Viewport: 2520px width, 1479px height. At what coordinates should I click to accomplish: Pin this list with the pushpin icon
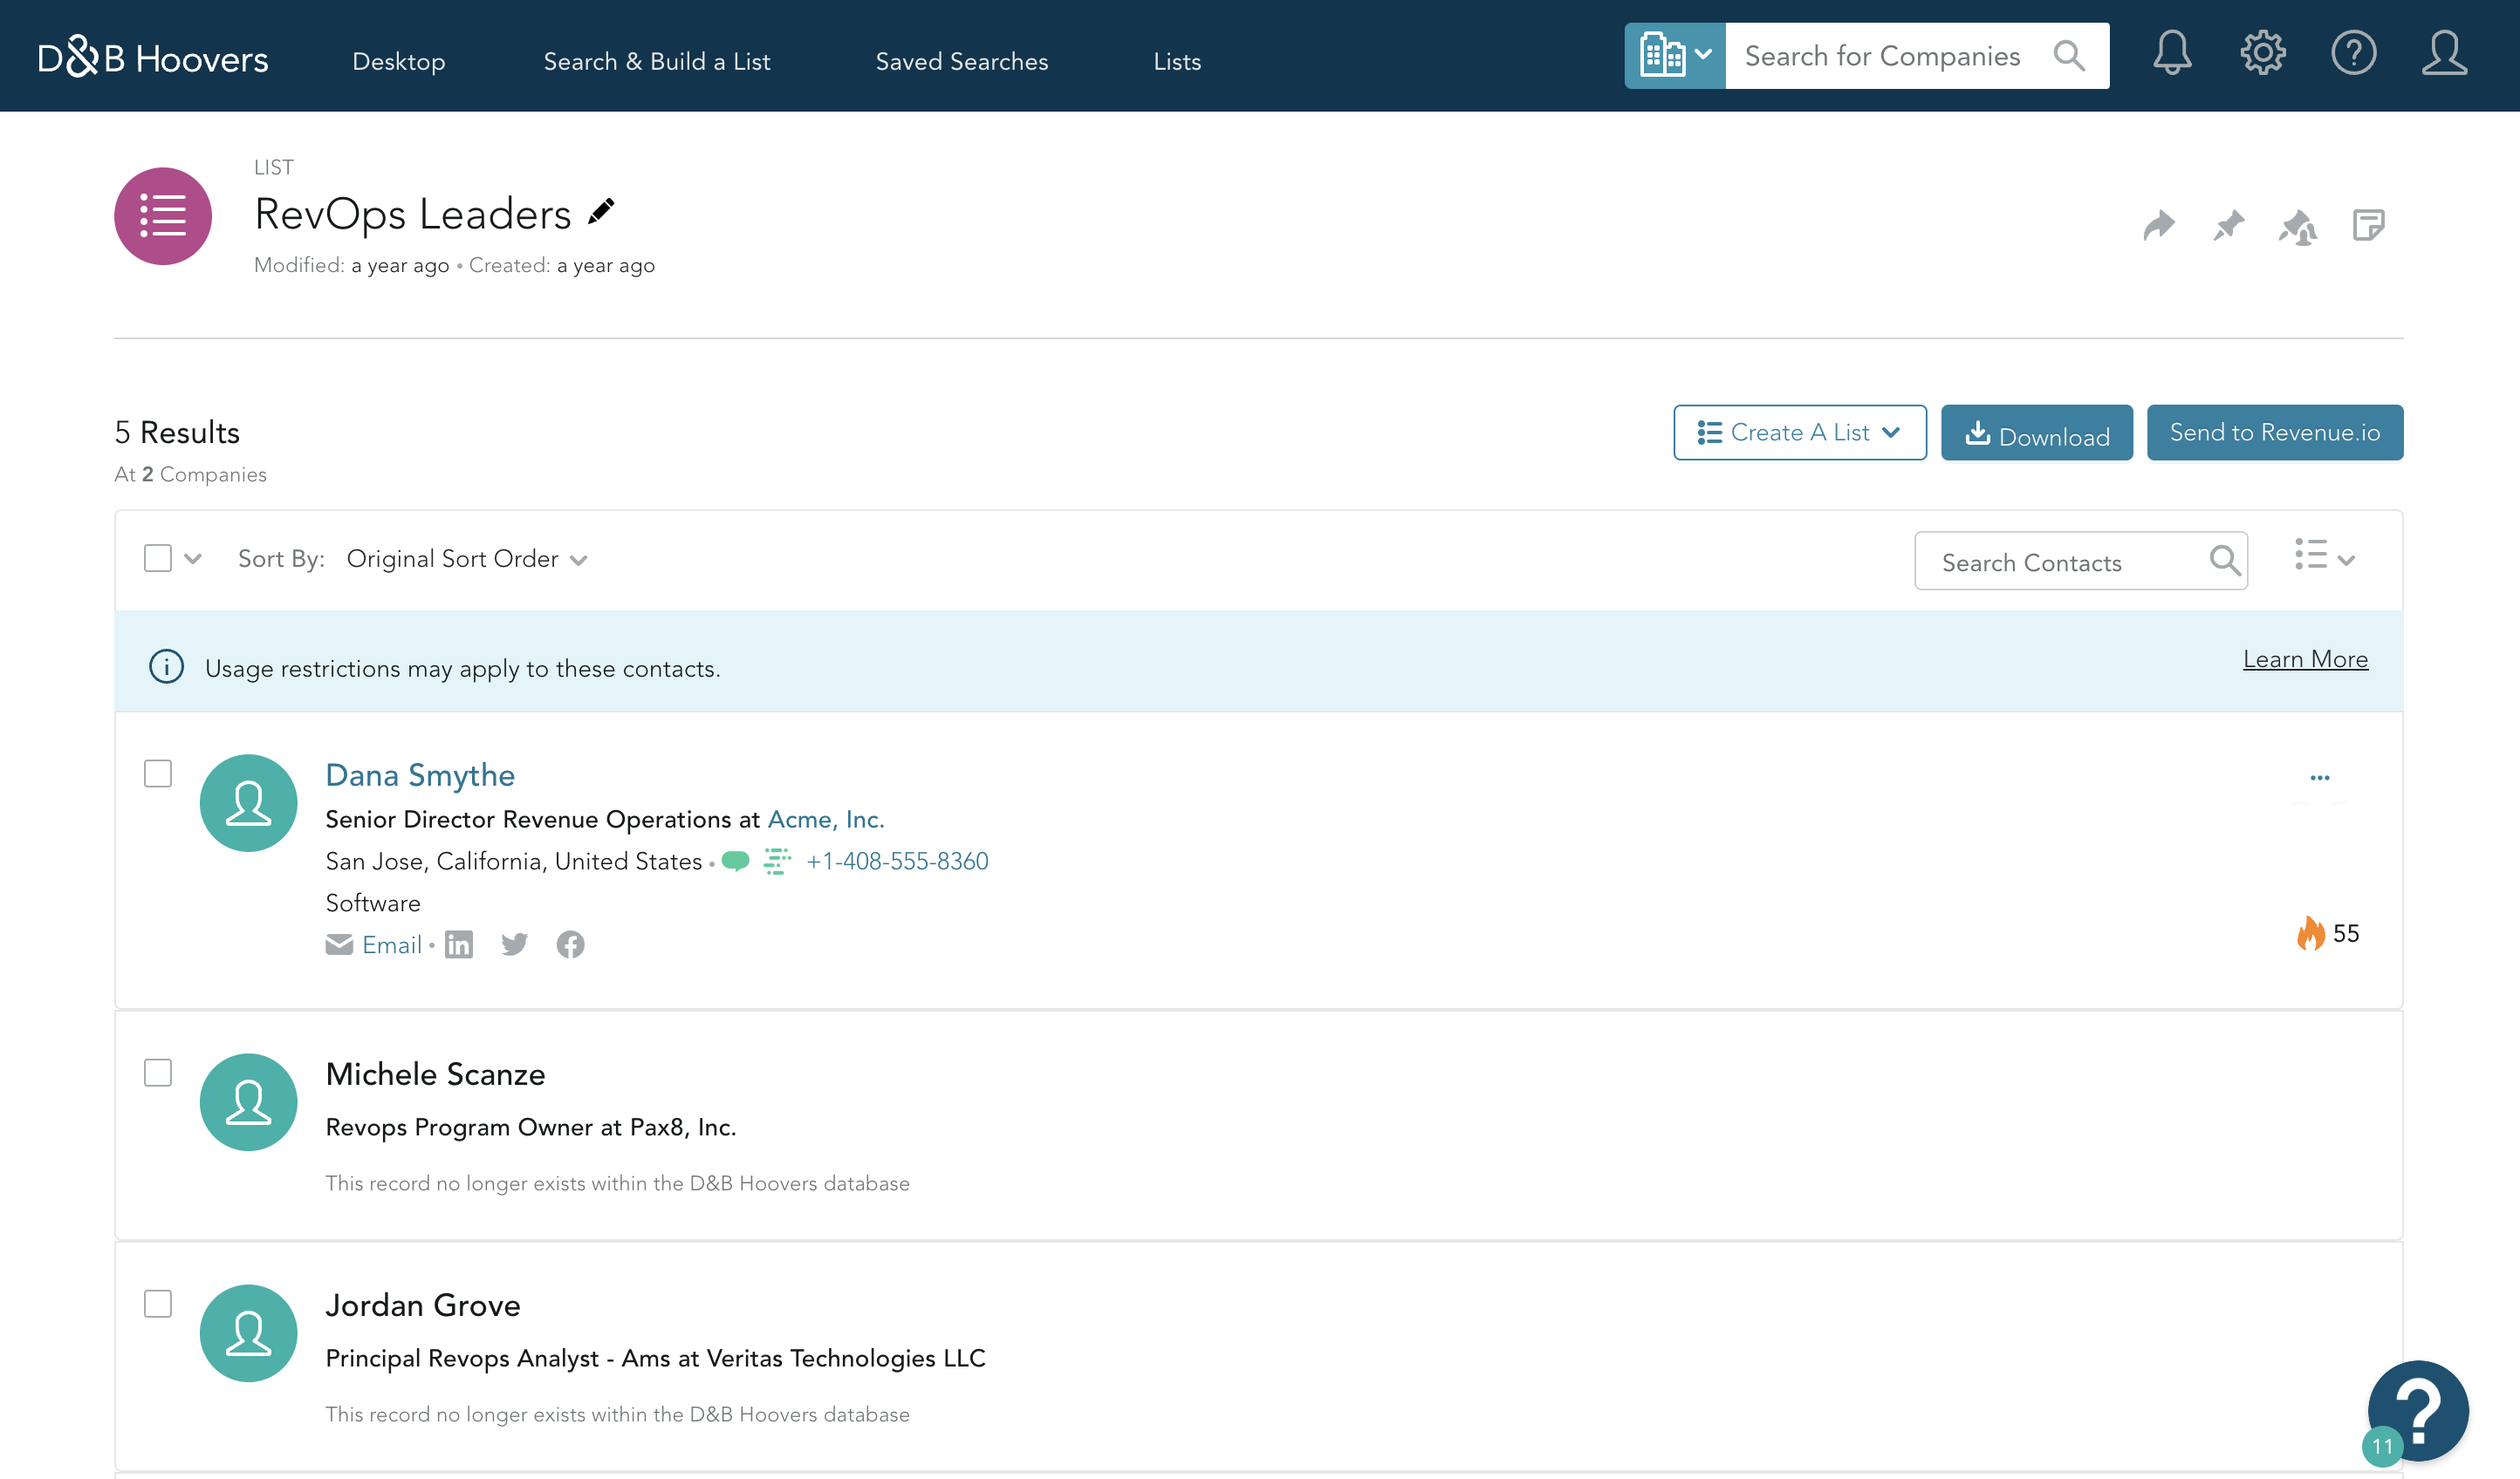tap(2228, 226)
